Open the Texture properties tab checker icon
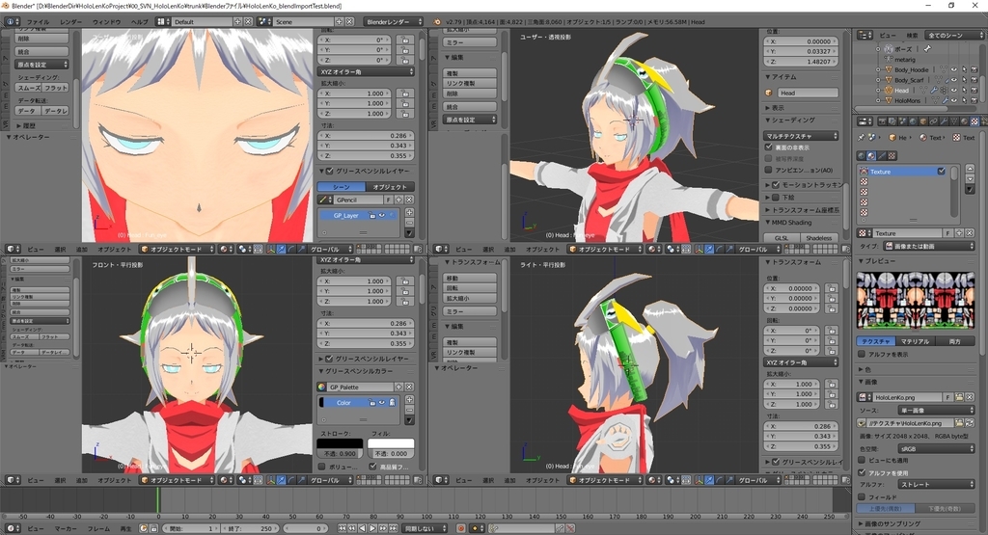Viewport: 988px width, 535px height. (x=974, y=121)
